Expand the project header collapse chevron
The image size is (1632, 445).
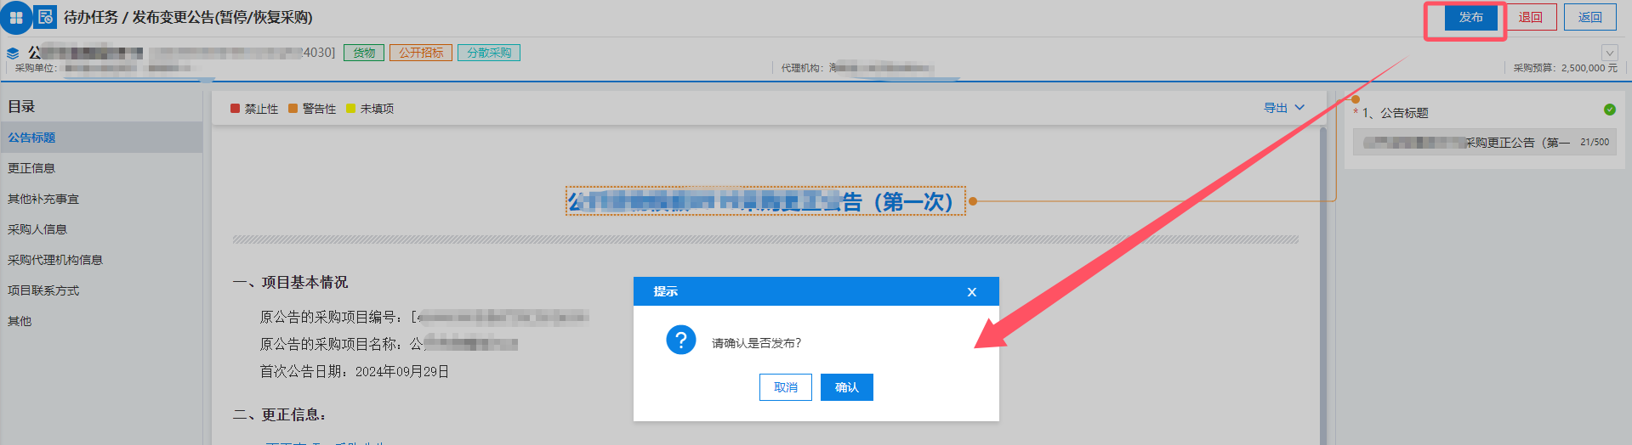coord(1609,52)
